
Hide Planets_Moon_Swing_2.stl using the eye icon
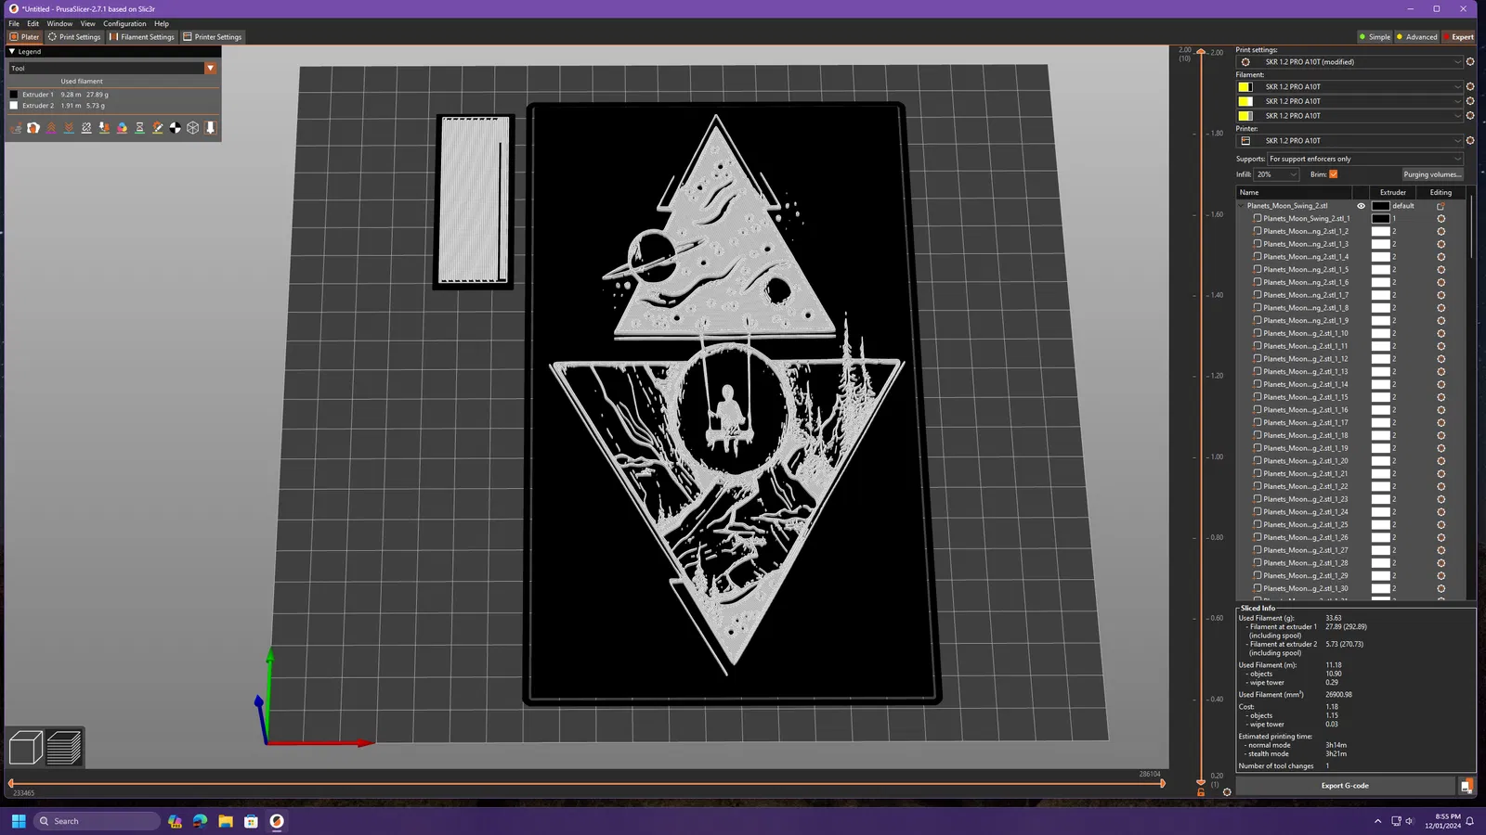tap(1361, 206)
